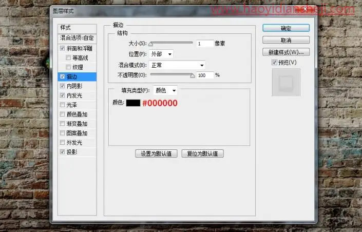Select the 光泽 style entry label
Image resolution: width=362 pixels, height=232 pixels.
pos(71,105)
